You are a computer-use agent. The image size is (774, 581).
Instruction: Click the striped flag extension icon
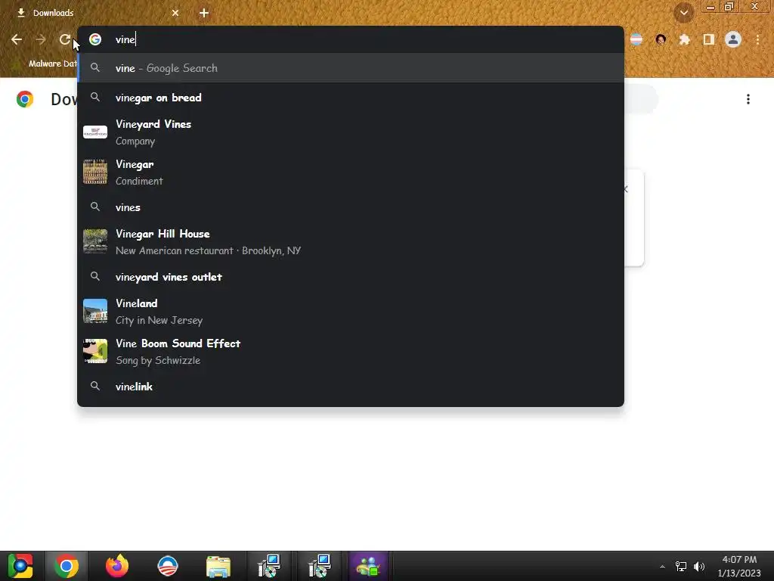pyautogui.click(x=636, y=39)
